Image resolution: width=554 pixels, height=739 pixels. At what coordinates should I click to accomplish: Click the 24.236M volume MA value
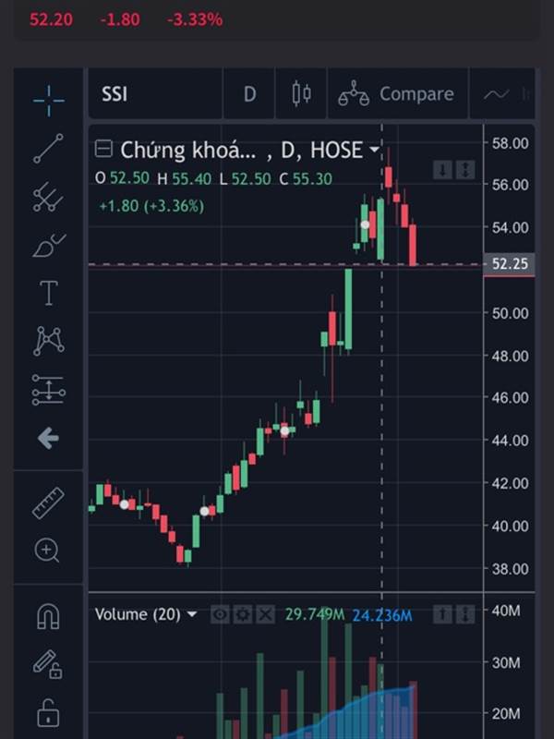pyautogui.click(x=382, y=615)
